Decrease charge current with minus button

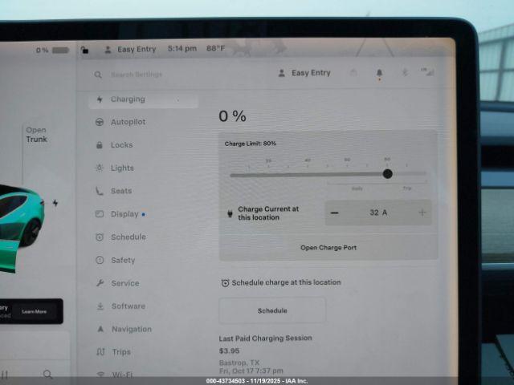coord(334,213)
